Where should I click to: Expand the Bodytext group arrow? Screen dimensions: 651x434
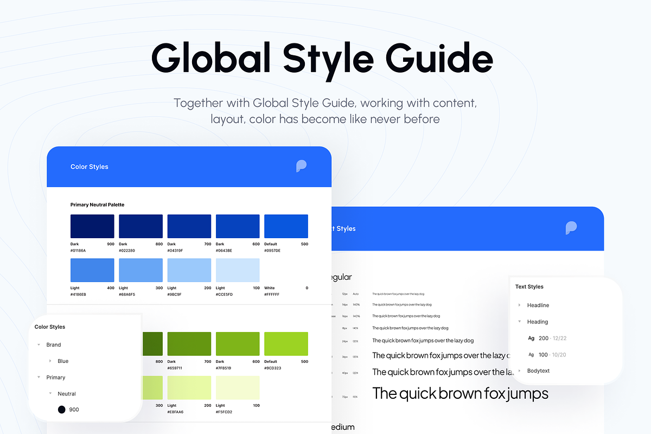point(519,371)
